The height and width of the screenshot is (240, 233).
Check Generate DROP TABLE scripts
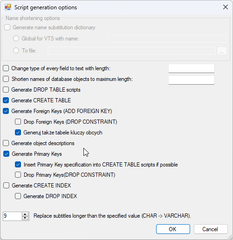click(6, 90)
